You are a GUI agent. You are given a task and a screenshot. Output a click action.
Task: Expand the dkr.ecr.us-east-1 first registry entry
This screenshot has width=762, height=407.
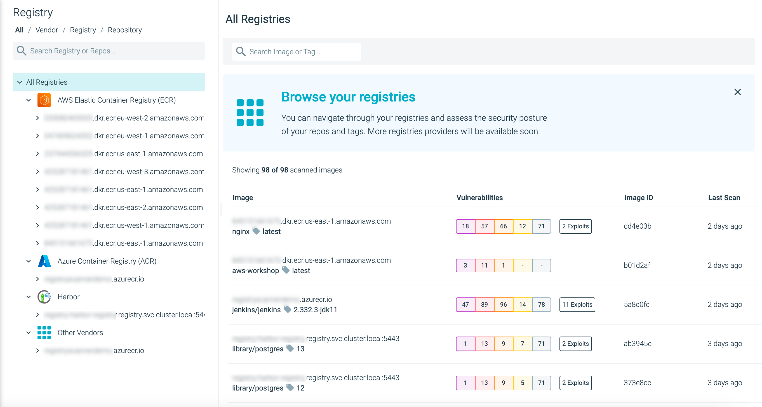point(37,154)
